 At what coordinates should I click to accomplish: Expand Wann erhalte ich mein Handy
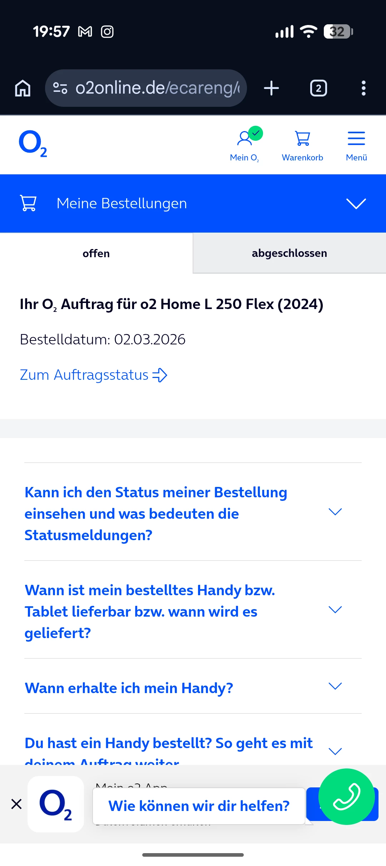tap(335, 686)
